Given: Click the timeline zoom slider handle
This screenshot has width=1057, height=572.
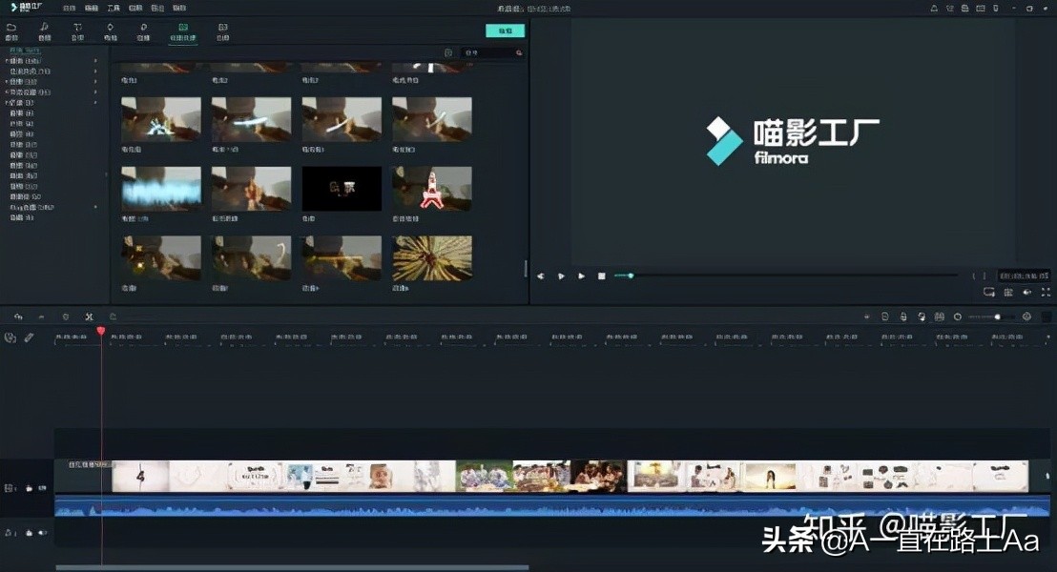Looking at the screenshot, I should (997, 317).
